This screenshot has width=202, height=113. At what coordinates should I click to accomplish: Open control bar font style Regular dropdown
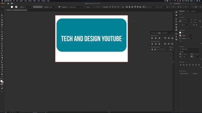click(x=89, y=7)
